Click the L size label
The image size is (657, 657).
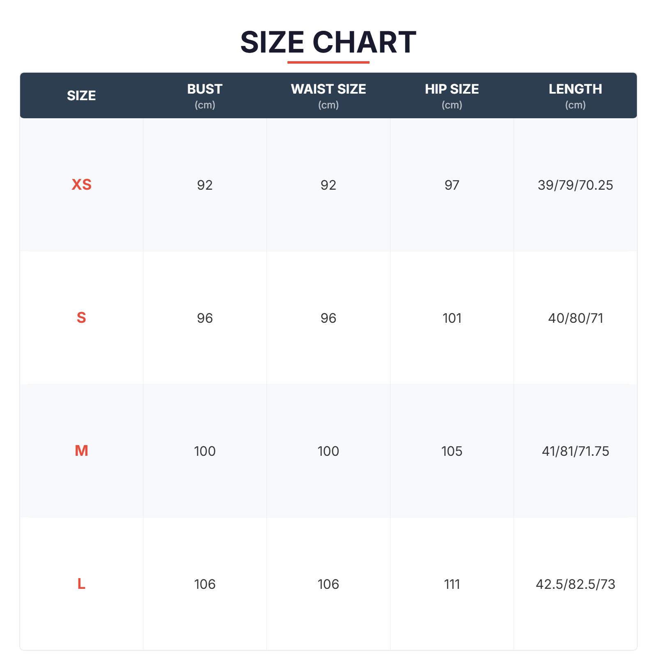pos(81,583)
